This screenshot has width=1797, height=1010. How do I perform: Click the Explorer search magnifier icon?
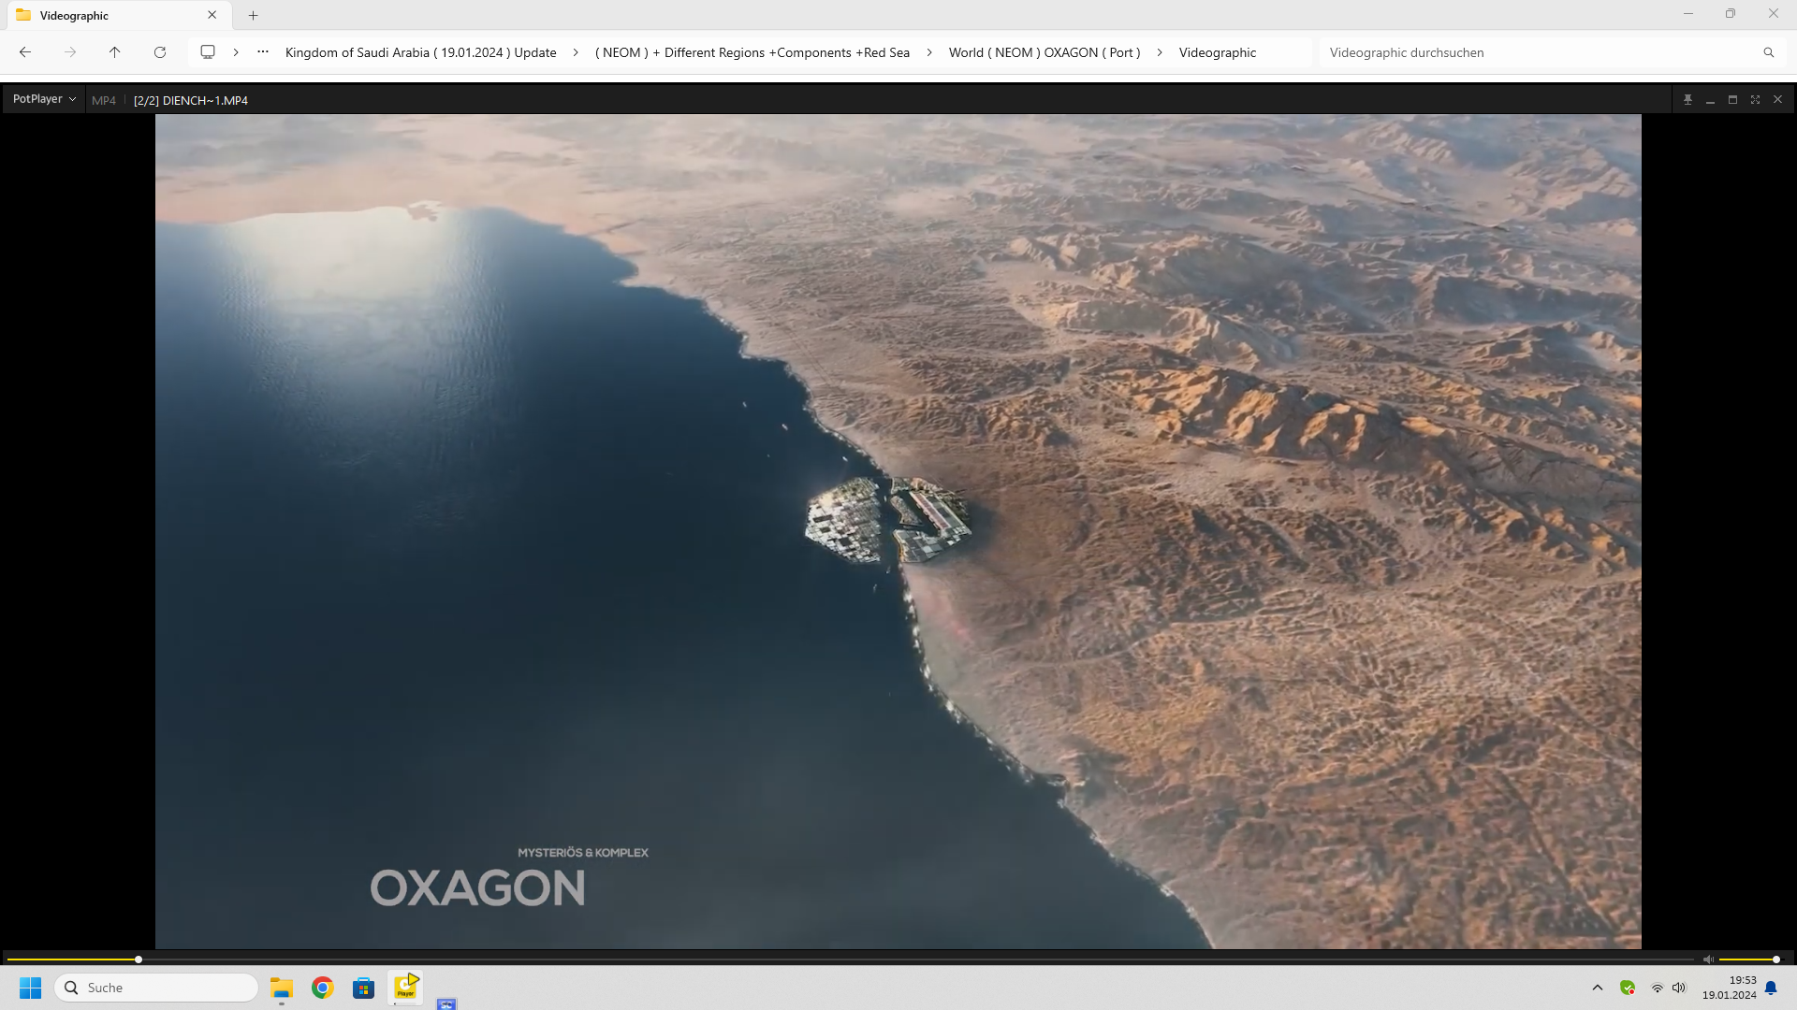pos(1769,52)
